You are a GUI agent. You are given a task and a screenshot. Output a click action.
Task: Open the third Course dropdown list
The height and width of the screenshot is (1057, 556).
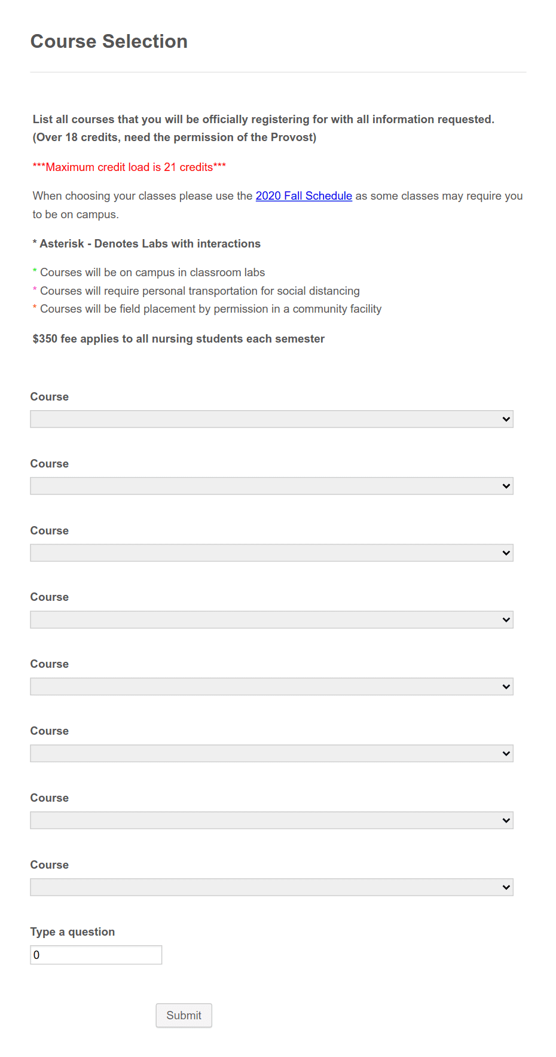pos(271,553)
